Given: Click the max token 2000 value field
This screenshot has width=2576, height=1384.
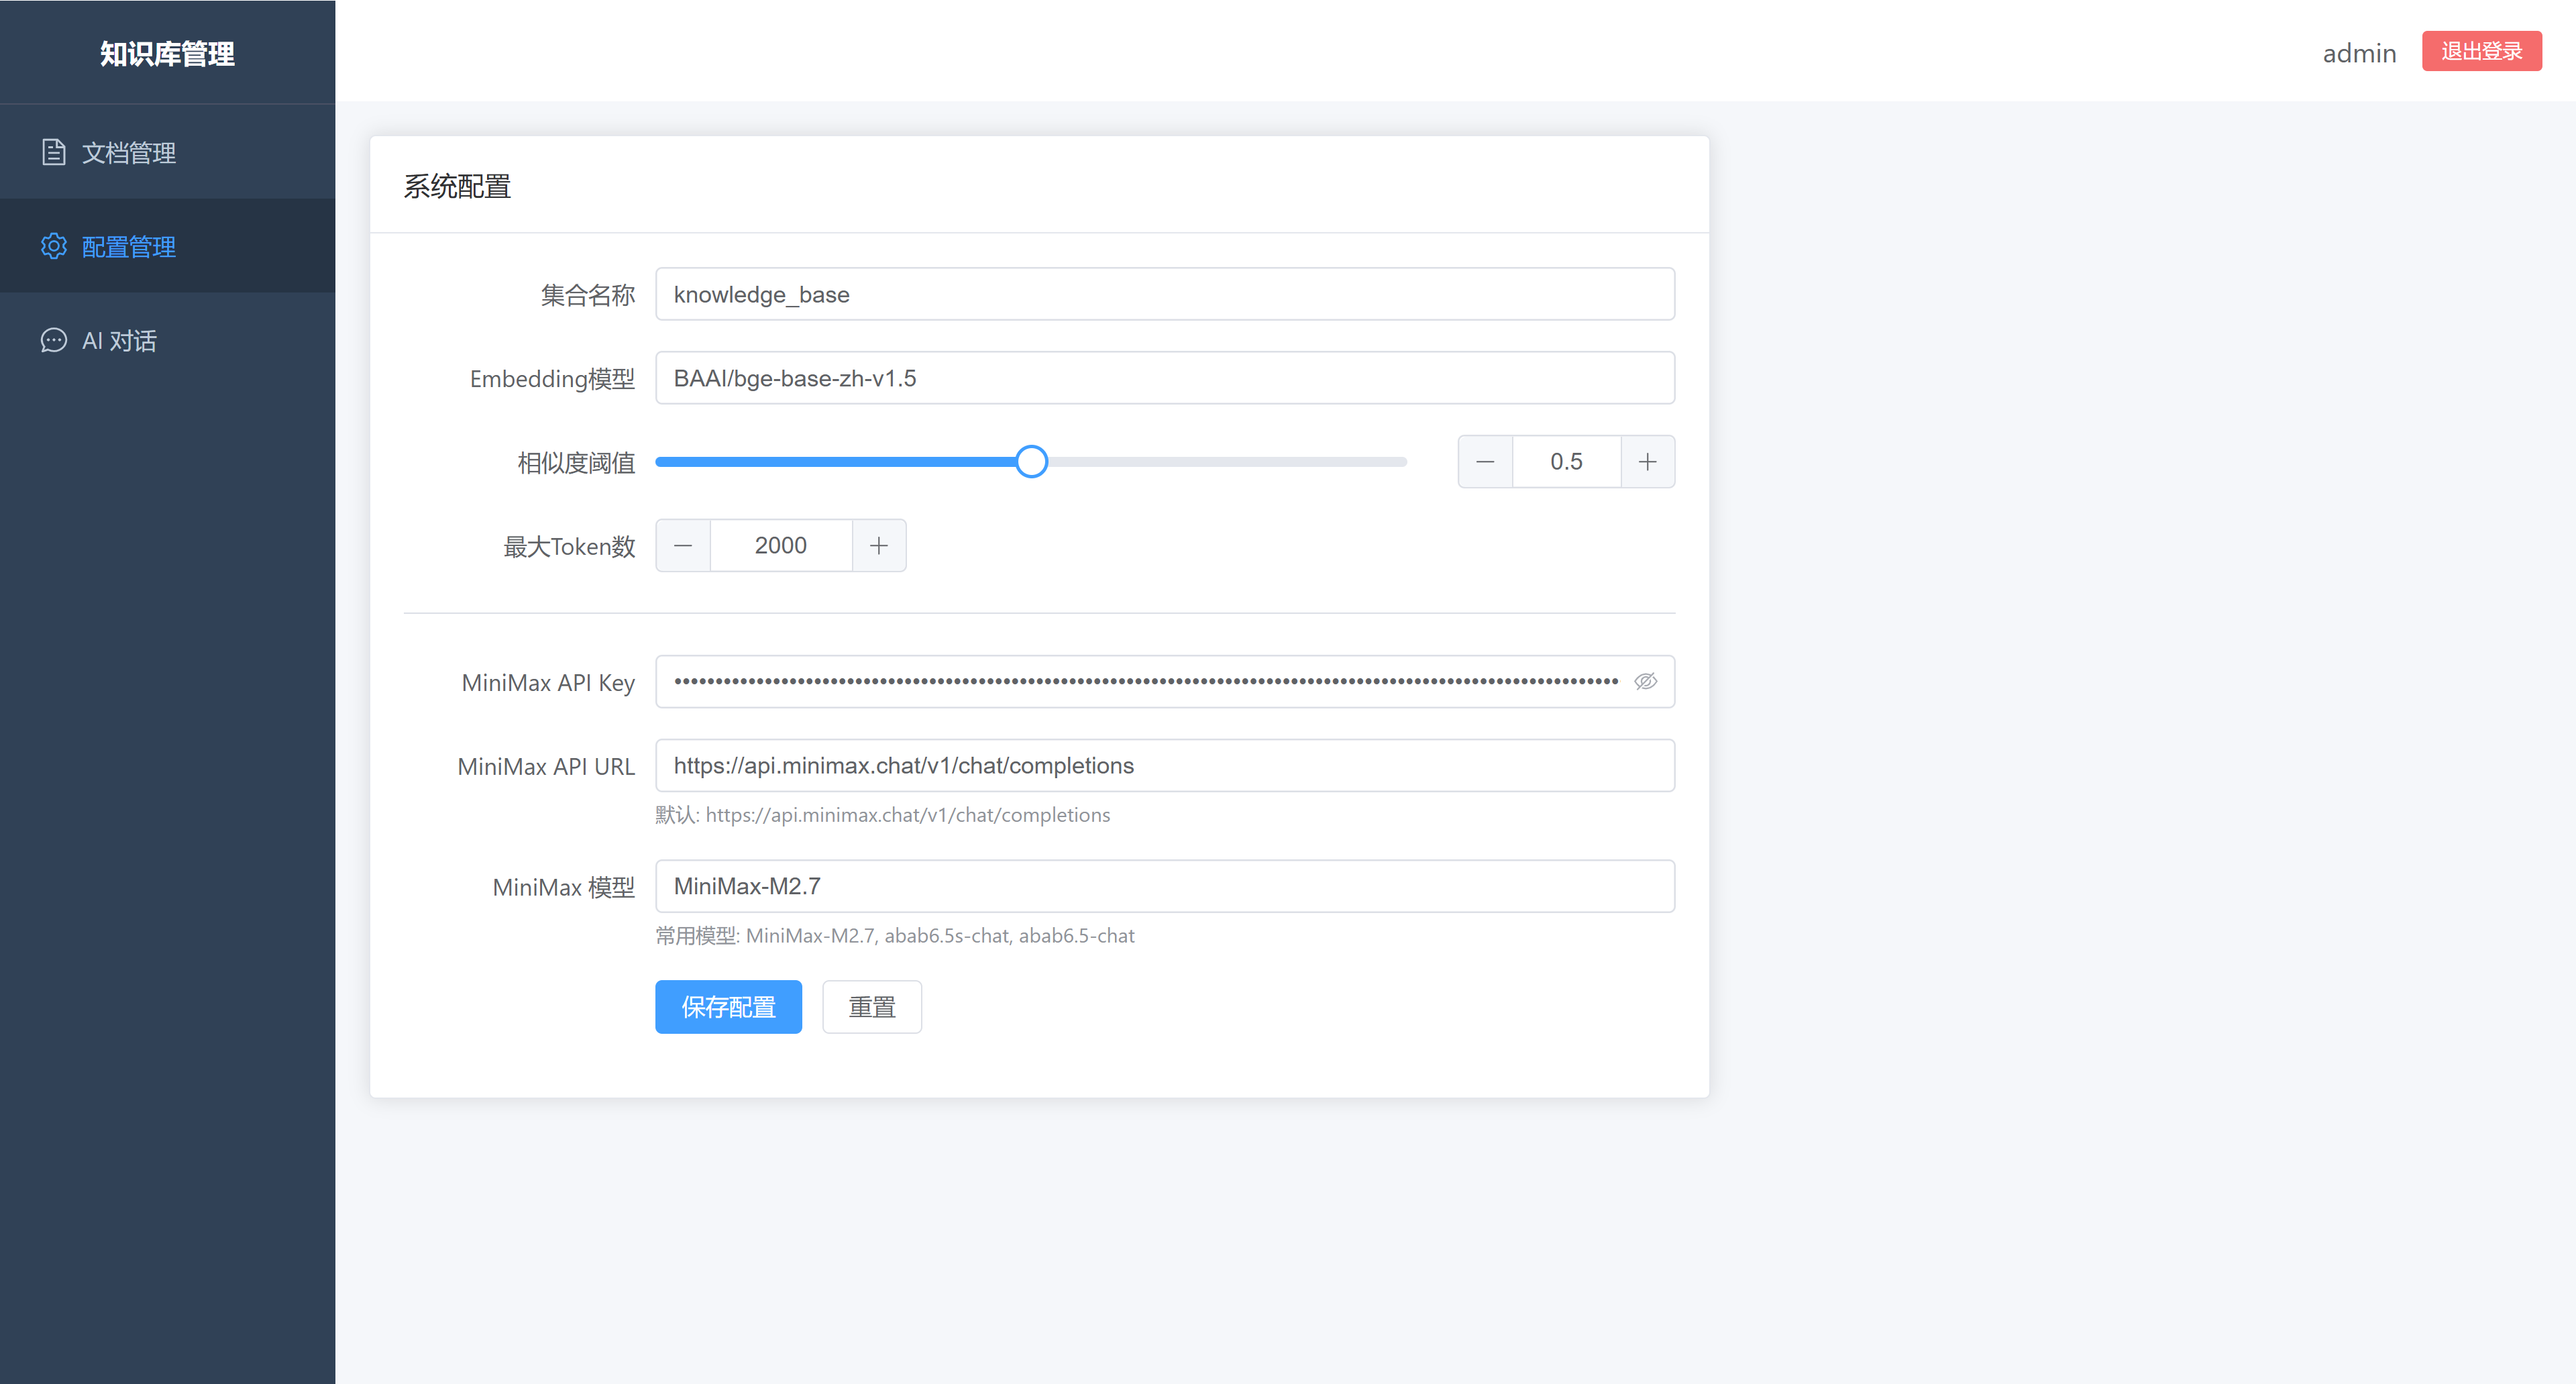Looking at the screenshot, I should (781, 545).
